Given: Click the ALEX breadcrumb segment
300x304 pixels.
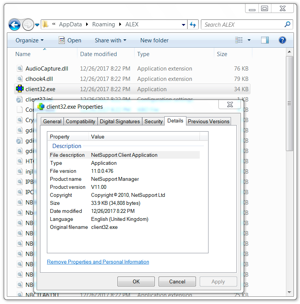Looking at the screenshot, I should [x=132, y=24].
